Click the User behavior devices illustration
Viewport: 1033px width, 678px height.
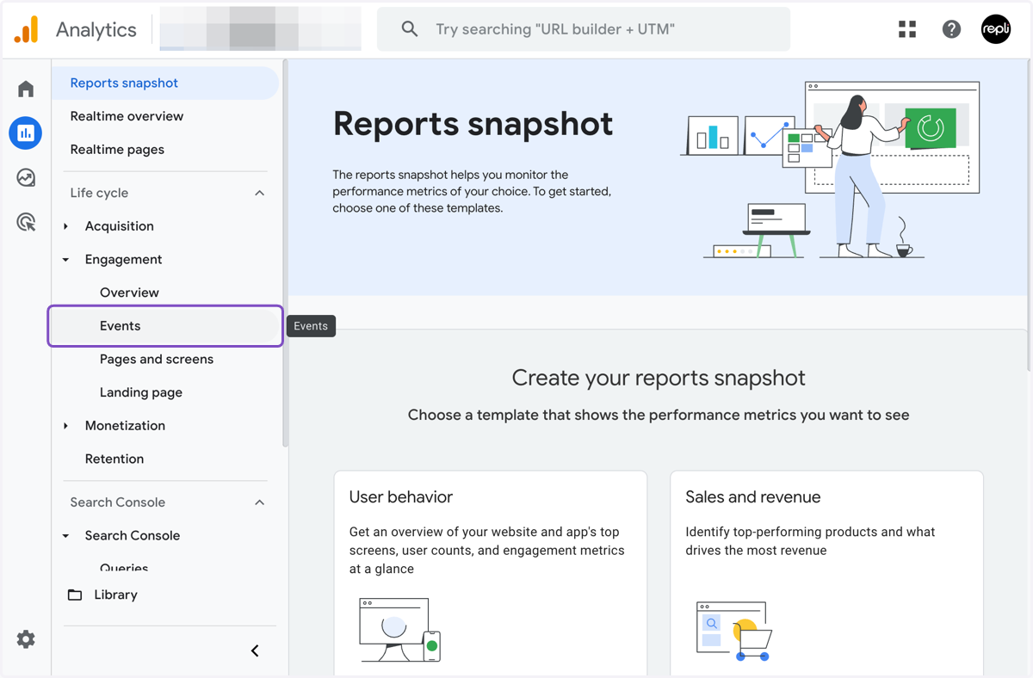click(400, 631)
